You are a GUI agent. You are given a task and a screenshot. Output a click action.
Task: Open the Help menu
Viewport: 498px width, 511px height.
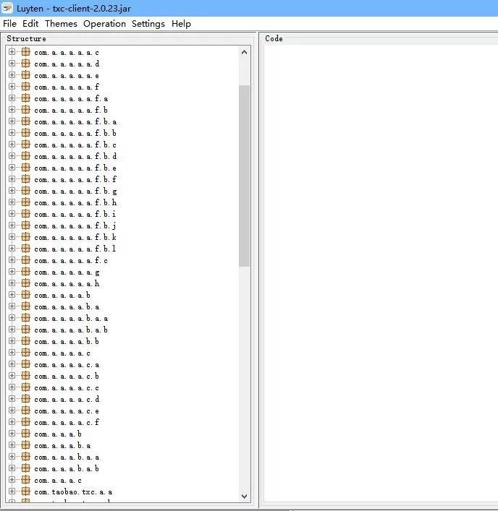click(181, 24)
